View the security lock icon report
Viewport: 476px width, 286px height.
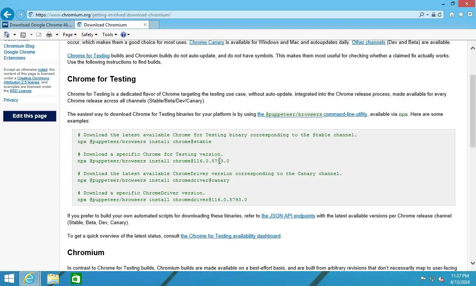pos(433,15)
